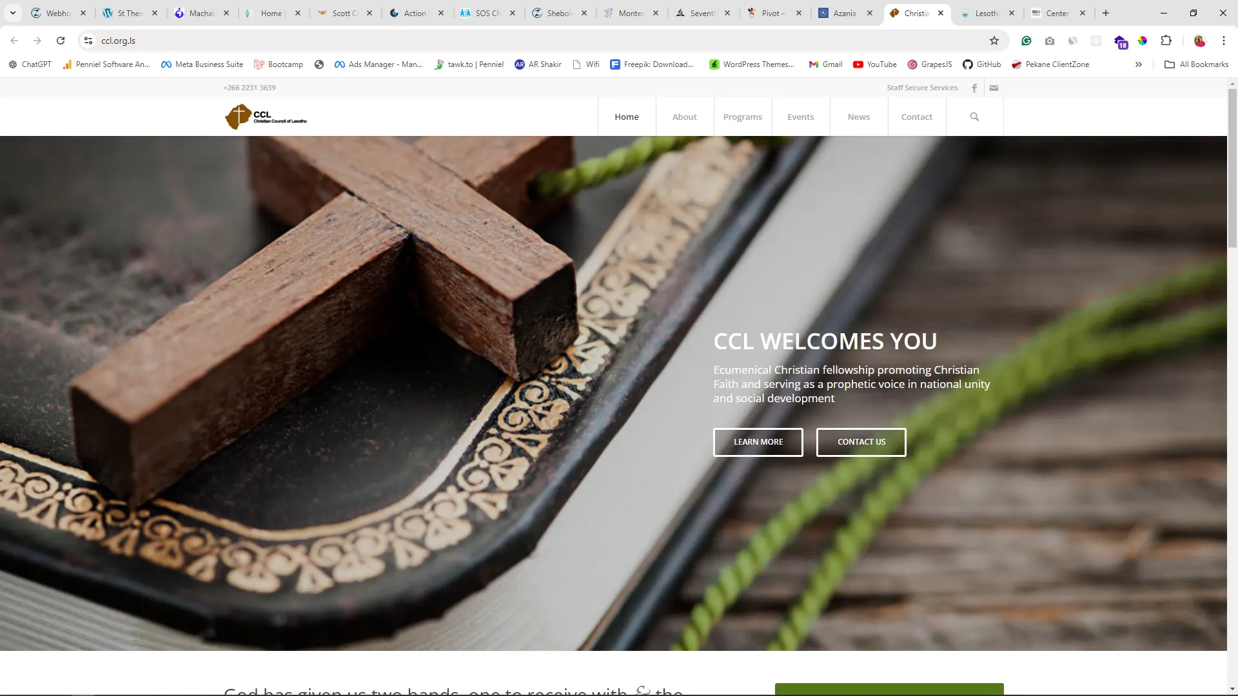Bookmark this page with the star icon
Image resolution: width=1238 pixels, height=696 pixels.
coord(994,41)
